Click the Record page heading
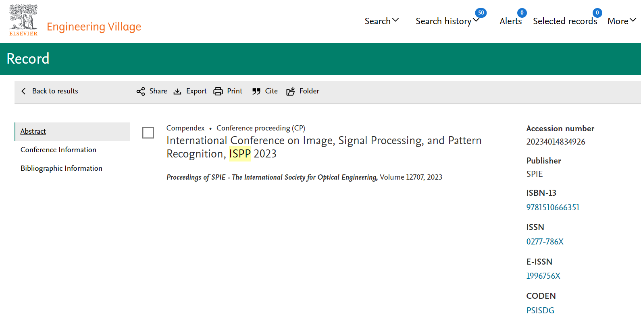 coord(28,59)
